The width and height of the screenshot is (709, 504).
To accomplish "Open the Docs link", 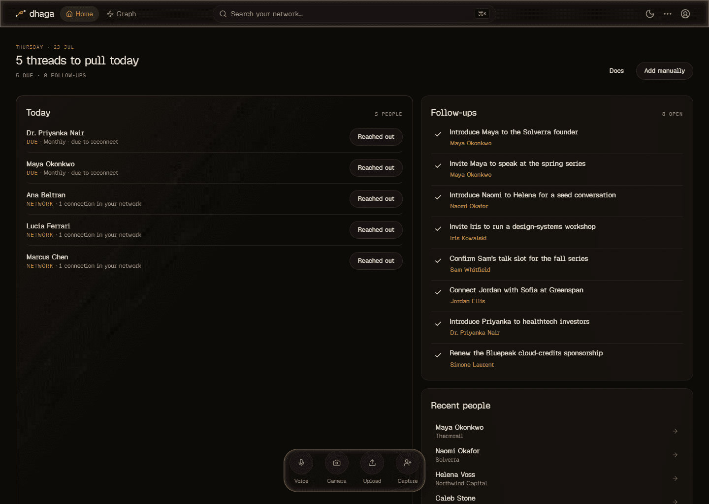I will (x=616, y=71).
